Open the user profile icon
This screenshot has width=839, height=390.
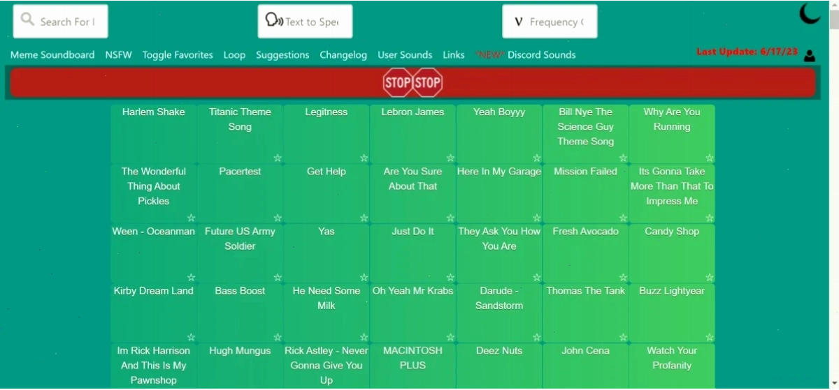[x=810, y=56]
